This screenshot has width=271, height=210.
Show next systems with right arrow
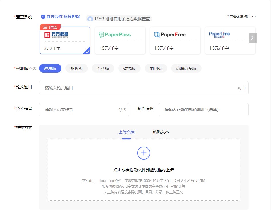tap(252, 38)
